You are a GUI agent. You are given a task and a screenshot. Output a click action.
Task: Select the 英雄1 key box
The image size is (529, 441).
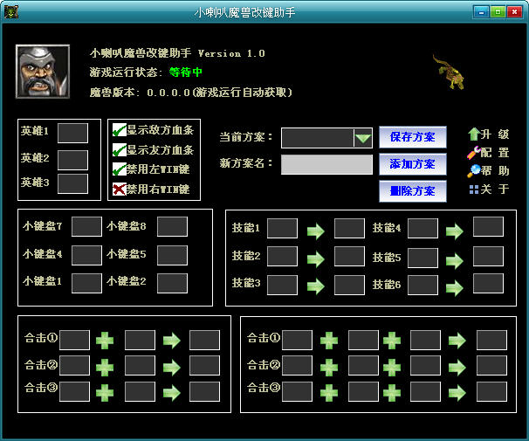pyautogui.click(x=72, y=133)
